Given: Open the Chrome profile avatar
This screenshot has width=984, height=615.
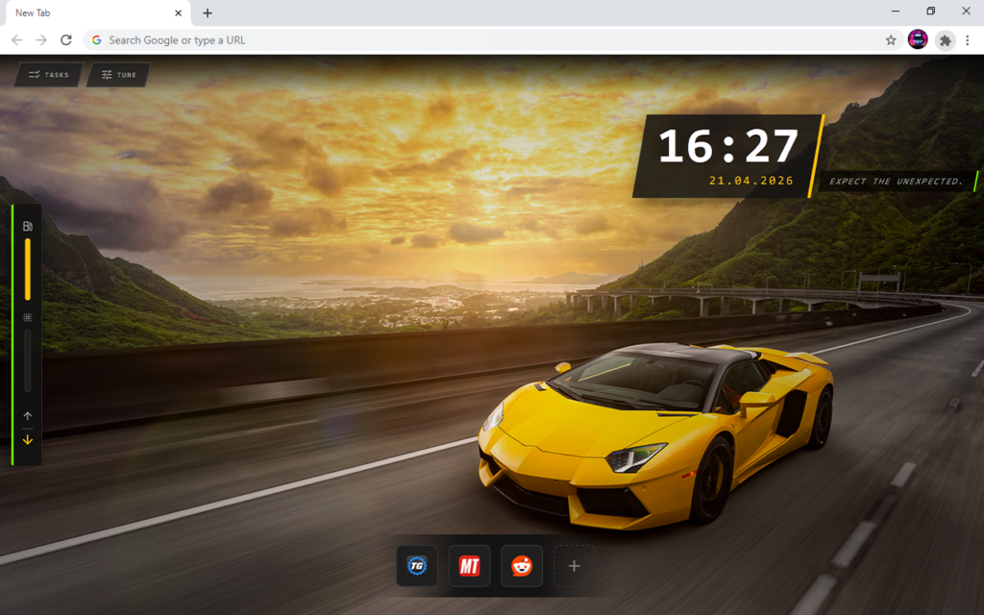Looking at the screenshot, I should click(918, 40).
